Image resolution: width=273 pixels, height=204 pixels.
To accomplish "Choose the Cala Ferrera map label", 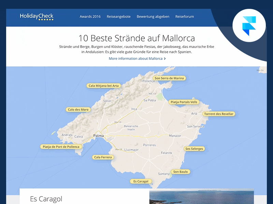I will (103, 157).
